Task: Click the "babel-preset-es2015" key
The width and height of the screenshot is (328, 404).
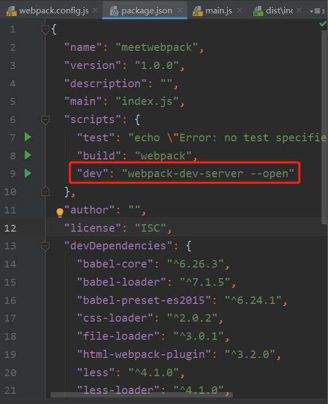Action: point(144,300)
